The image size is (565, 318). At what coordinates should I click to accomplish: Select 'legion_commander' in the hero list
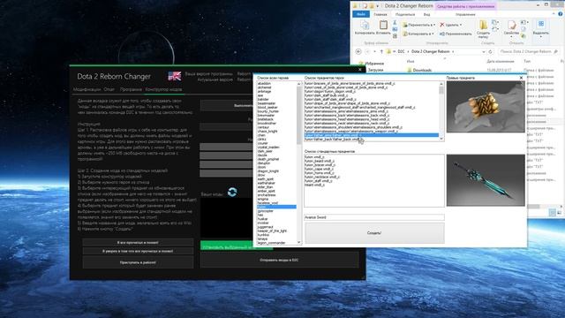coord(271,243)
